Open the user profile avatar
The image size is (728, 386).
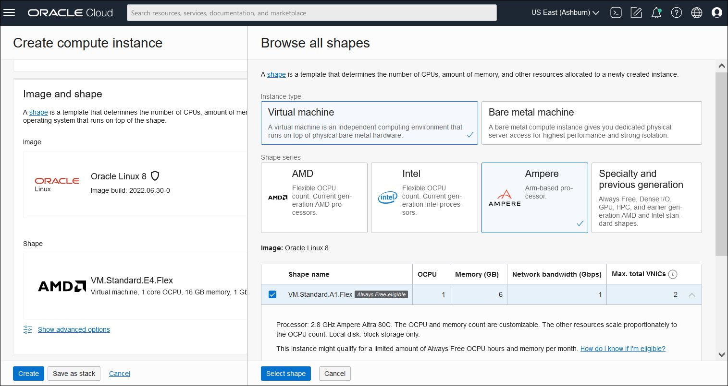click(x=716, y=12)
